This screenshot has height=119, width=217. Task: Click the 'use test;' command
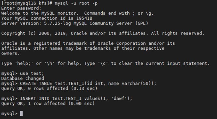coord(29,74)
